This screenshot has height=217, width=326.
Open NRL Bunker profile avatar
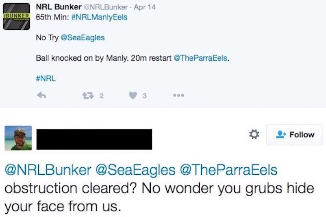(17, 15)
